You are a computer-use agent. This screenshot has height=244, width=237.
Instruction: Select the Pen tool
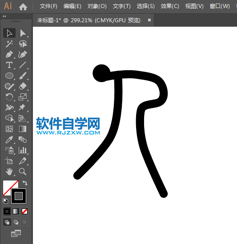[9, 54]
